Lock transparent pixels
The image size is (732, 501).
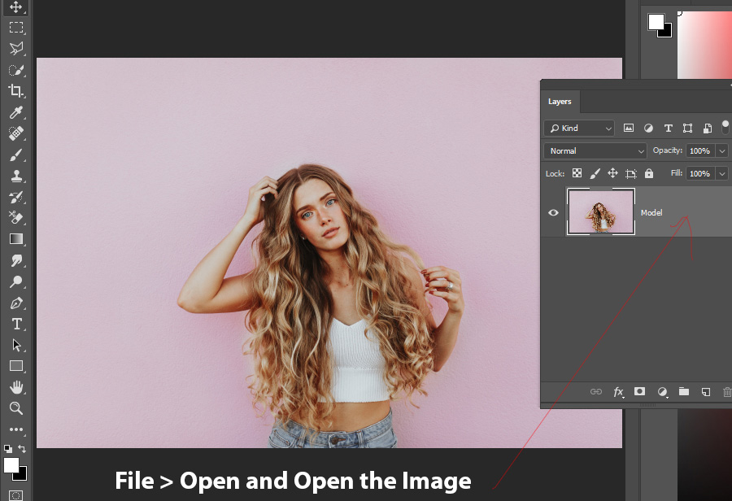click(577, 173)
